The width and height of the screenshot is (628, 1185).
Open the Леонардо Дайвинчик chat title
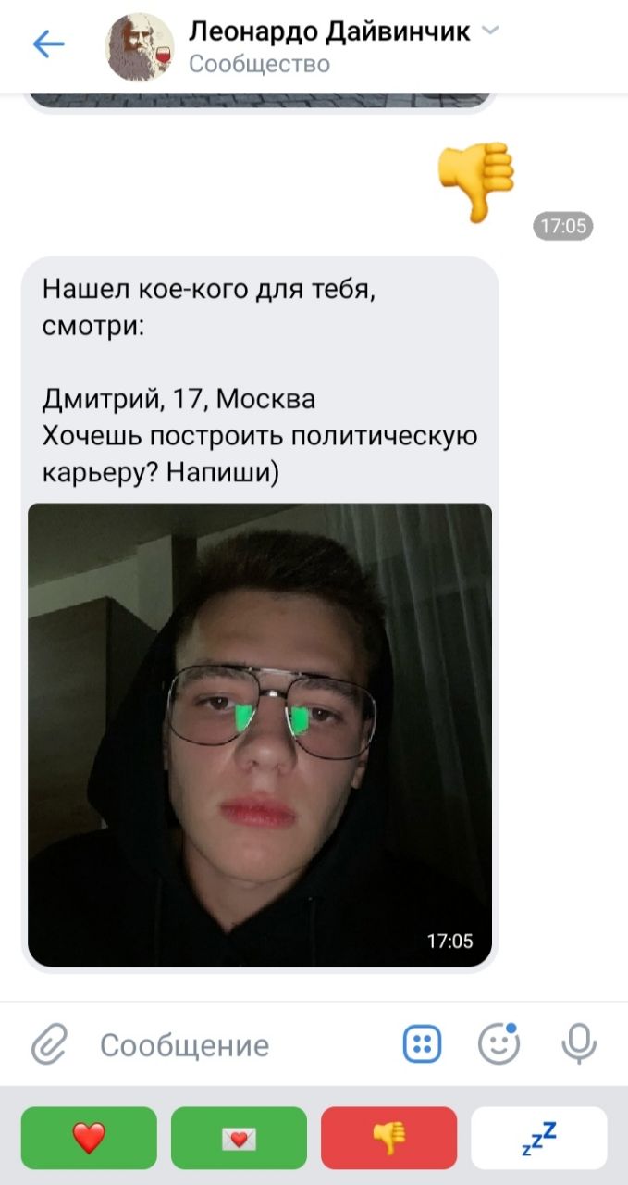click(329, 31)
